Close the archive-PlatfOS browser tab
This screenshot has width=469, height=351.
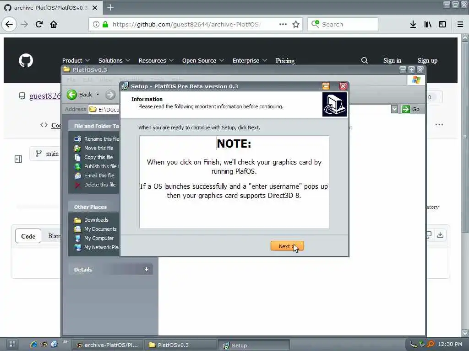point(95,8)
